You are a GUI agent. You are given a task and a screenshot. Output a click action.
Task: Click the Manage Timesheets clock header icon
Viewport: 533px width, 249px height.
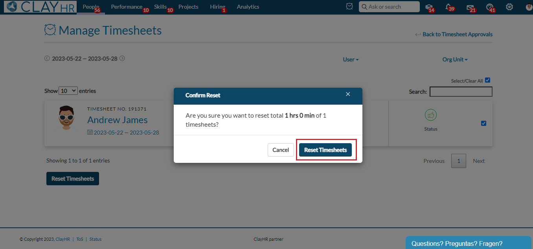50,29
